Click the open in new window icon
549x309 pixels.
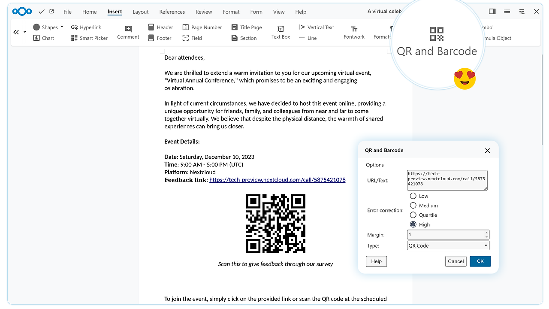click(52, 12)
